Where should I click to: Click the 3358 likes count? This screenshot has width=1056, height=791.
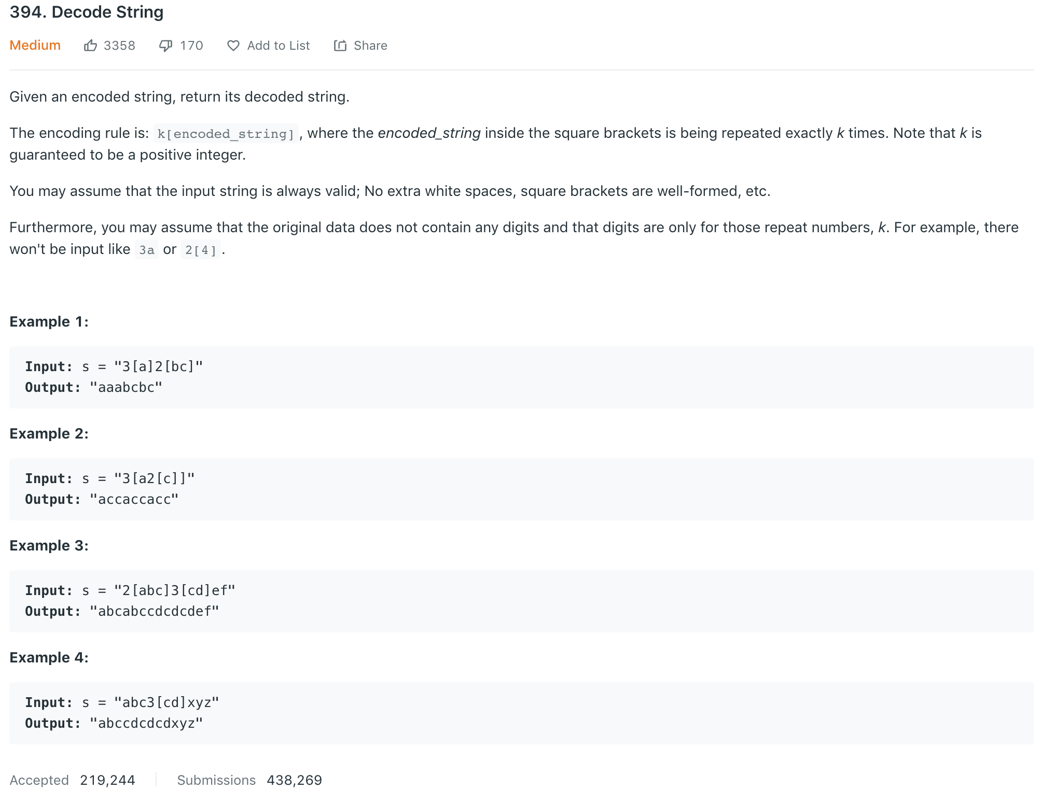click(x=119, y=46)
